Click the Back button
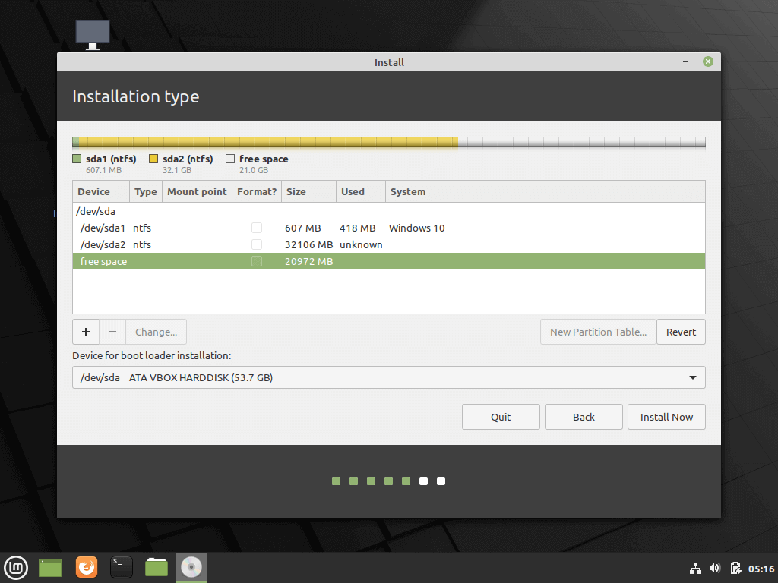The width and height of the screenshot is (778, 583). point(583,417)
